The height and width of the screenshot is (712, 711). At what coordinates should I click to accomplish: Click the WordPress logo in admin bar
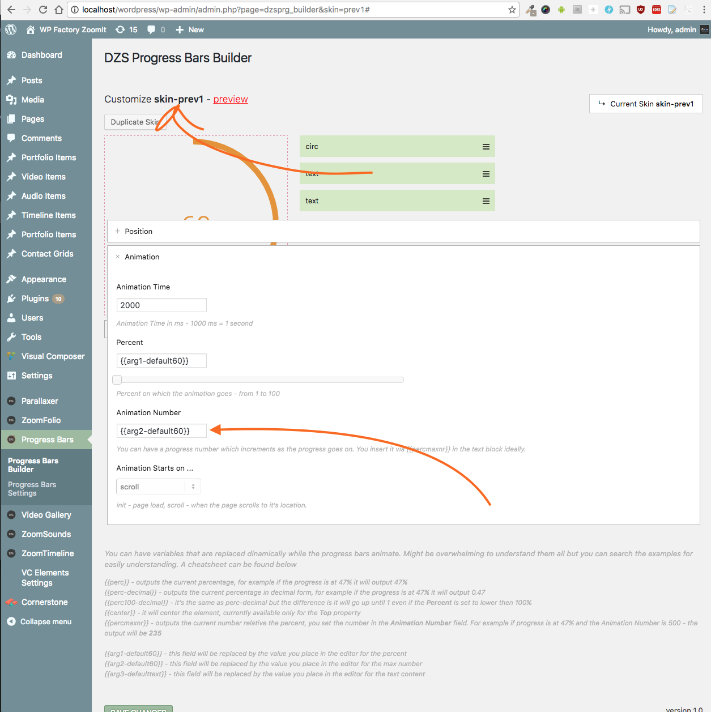(11, 29)
